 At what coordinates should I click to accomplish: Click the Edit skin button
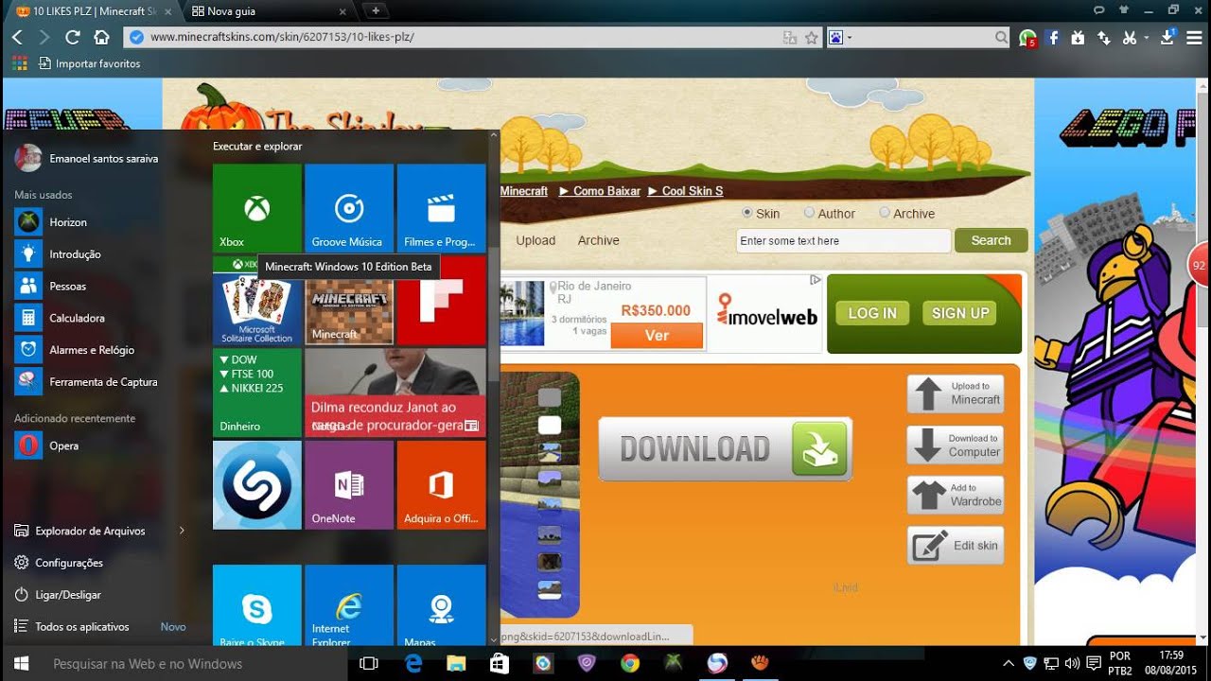click(x=956, y=546)
